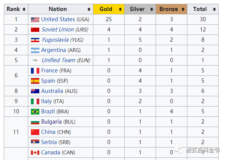The width and height of the screenshot is (227, 160).
Task: Click the Brazil flag icon
Action: click(35, 111)
